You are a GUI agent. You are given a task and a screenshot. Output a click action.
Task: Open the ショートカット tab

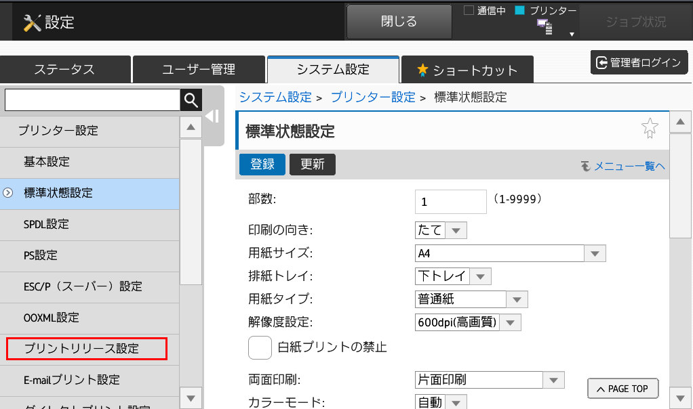coord(467,70)
